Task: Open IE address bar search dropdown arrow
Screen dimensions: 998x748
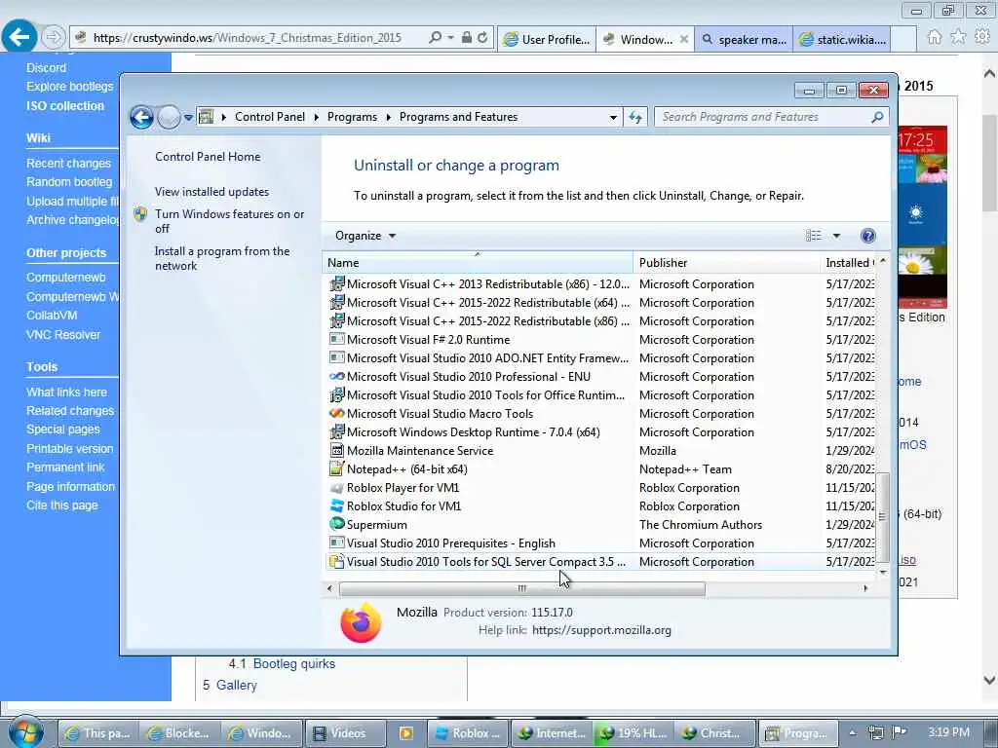Action: tap(450, 38)
